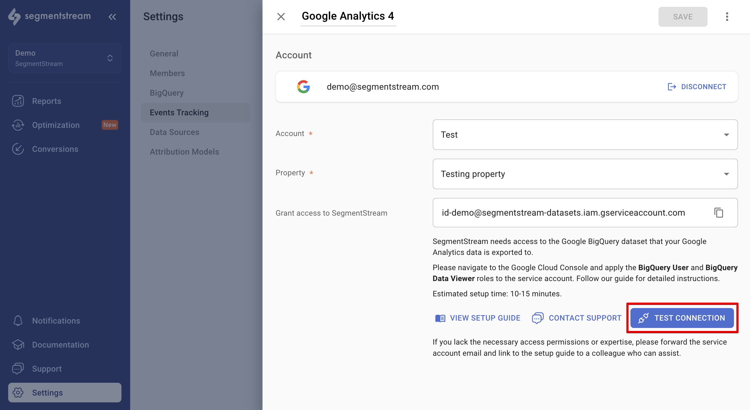Disconnect the demo Google account

click(697, 87)
